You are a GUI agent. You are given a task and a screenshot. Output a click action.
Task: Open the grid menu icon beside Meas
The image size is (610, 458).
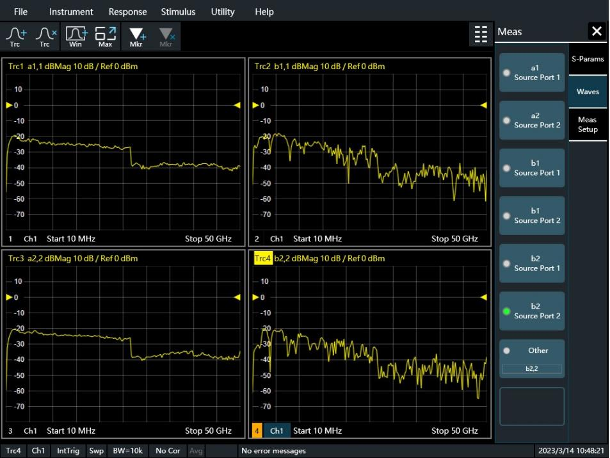click(481, 35)
